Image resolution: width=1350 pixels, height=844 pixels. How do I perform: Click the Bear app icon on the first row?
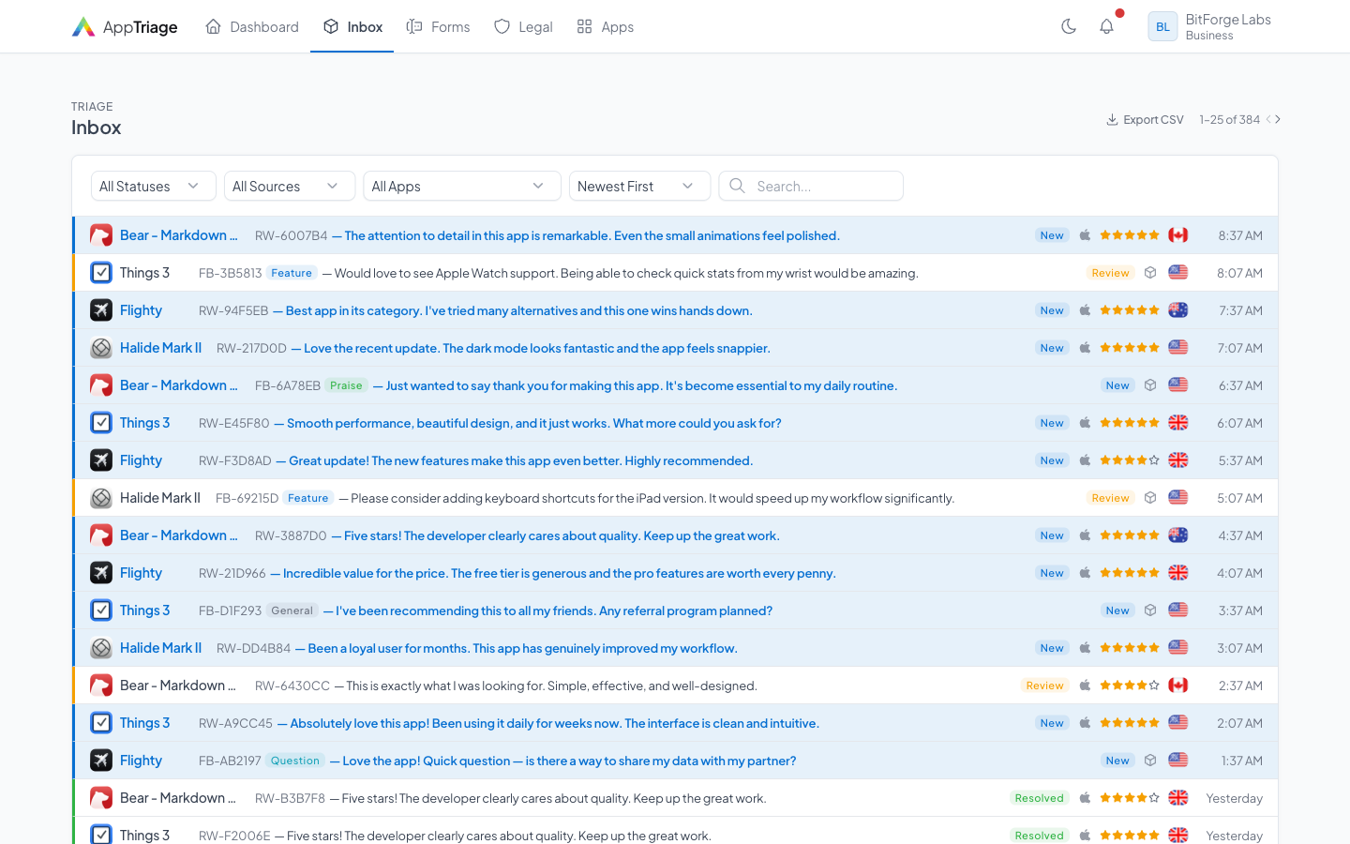100,234
